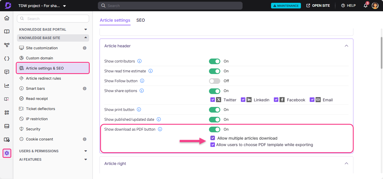Uncheck Allow multiple articles download
Screen dimensions: 383x179
click(x=212, y=138)
